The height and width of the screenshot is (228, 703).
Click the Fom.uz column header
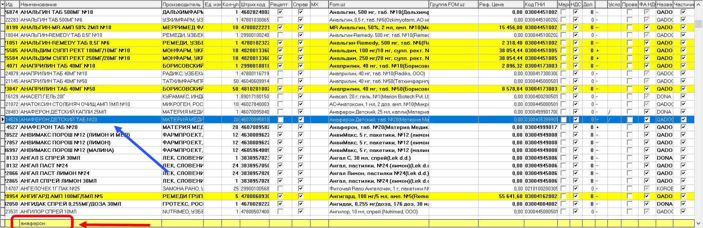(379, 4)
